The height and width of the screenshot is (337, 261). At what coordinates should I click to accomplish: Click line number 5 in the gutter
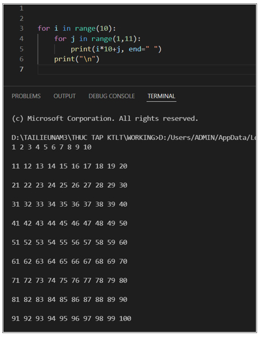coord(21,49)
